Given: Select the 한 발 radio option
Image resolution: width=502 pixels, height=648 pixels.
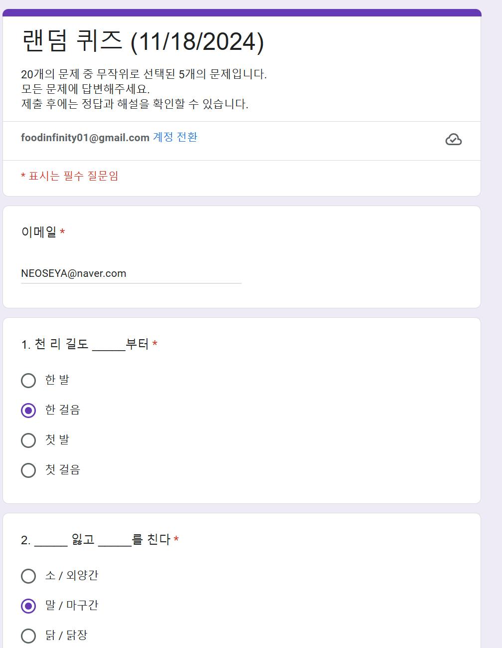Looking at the screenshot, I should tap(28, 381).
